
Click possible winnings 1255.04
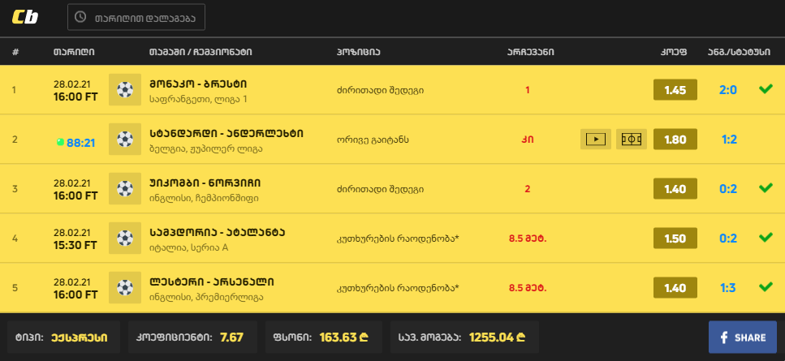(497, 337)
